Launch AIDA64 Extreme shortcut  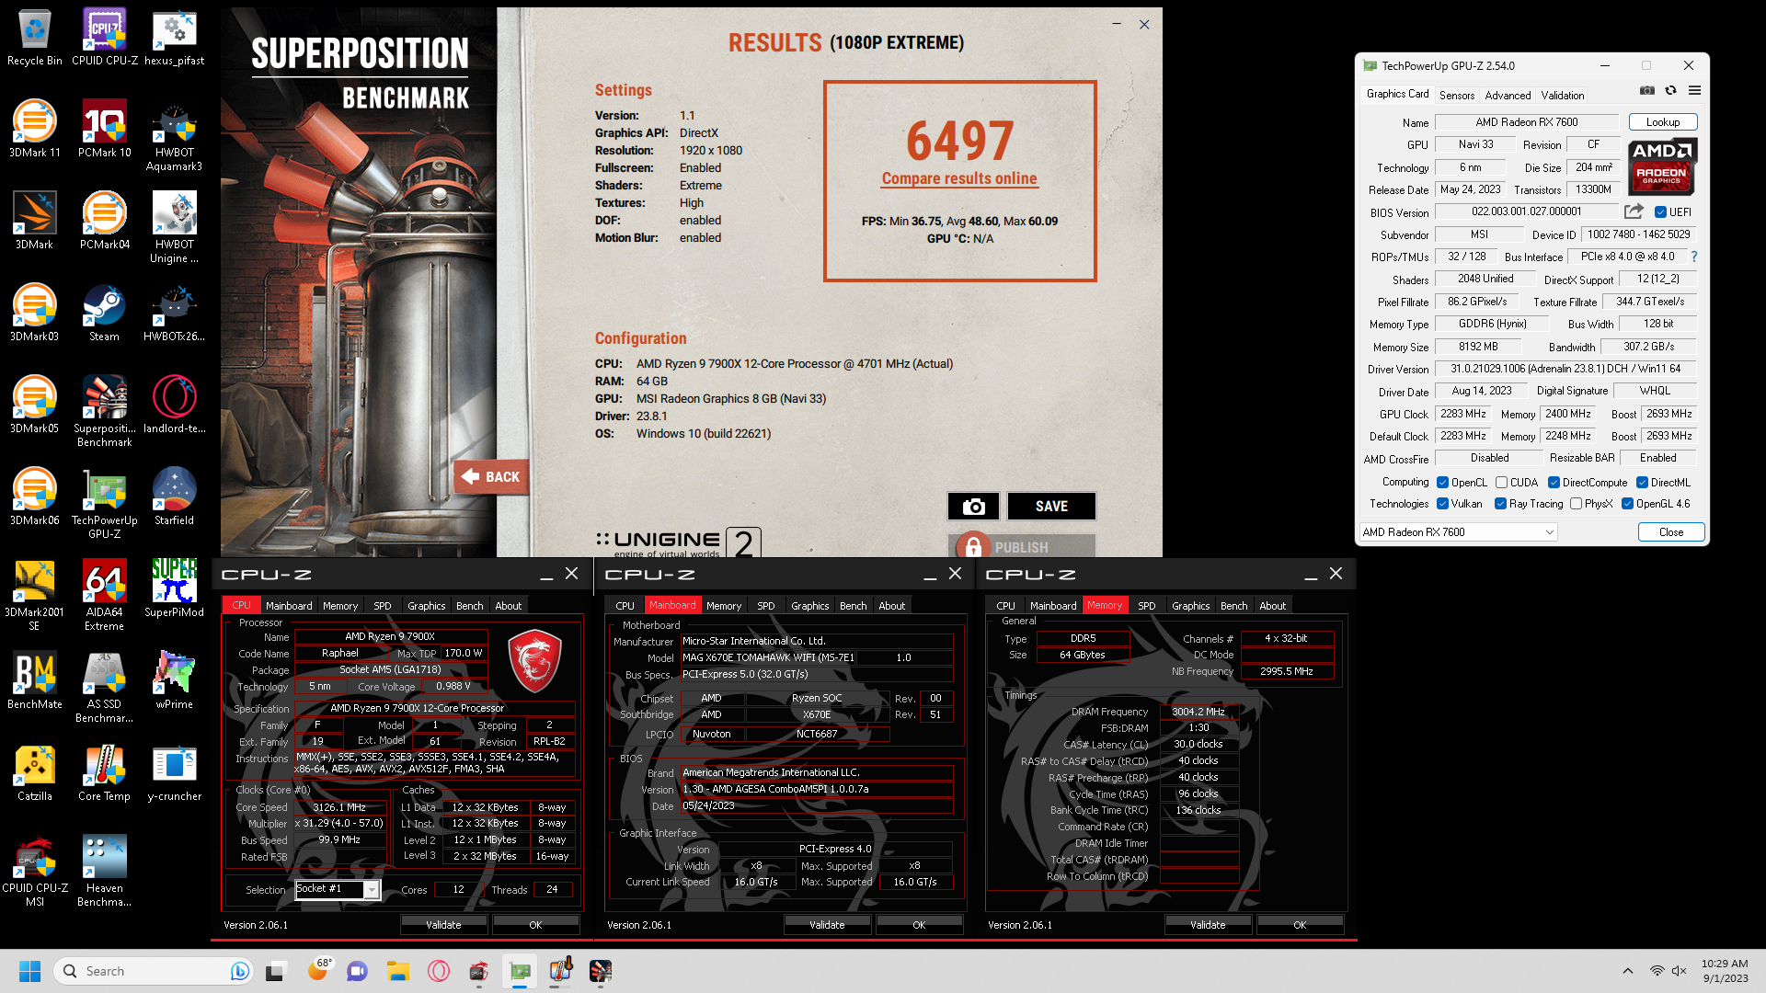tap(104, 597)
